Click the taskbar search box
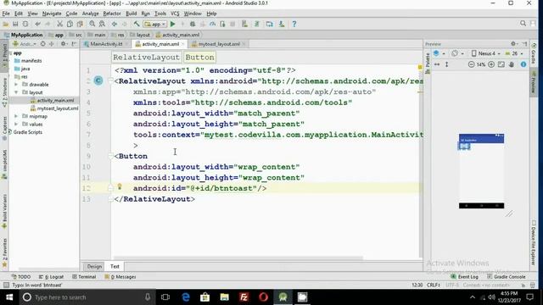This screenshot has width=543, height=305. tap(87, 297)
